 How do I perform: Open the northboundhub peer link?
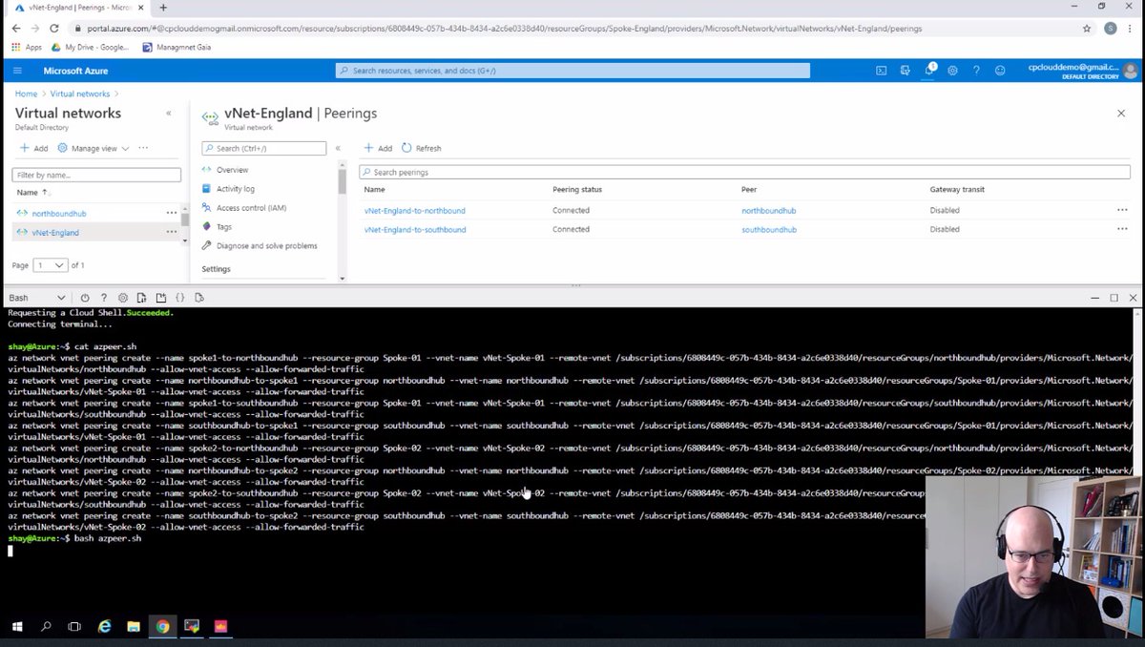[x=769, y=210]
